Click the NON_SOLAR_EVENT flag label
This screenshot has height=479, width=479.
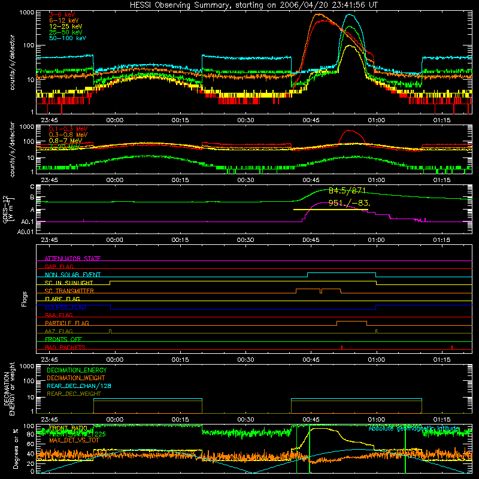(x=72, y=275)
